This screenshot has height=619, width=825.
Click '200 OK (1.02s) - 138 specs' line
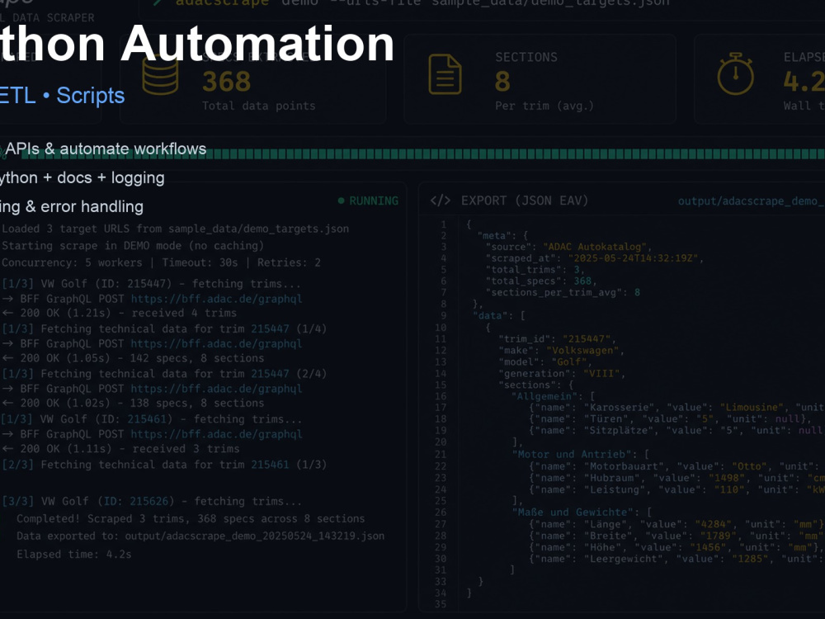[x=133, y=404]
